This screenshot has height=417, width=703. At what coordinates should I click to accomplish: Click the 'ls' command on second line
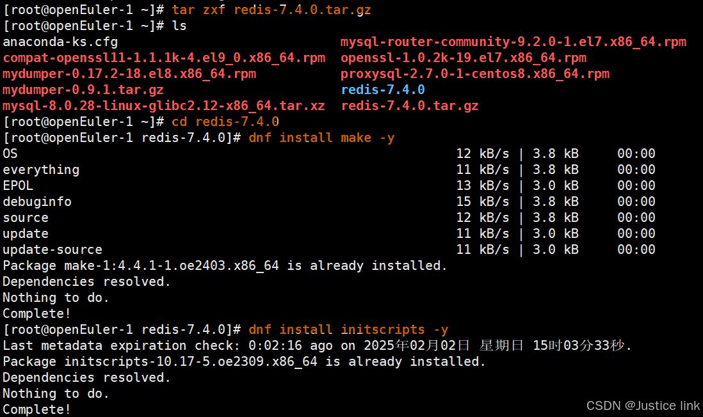click(x=179, y=26)
